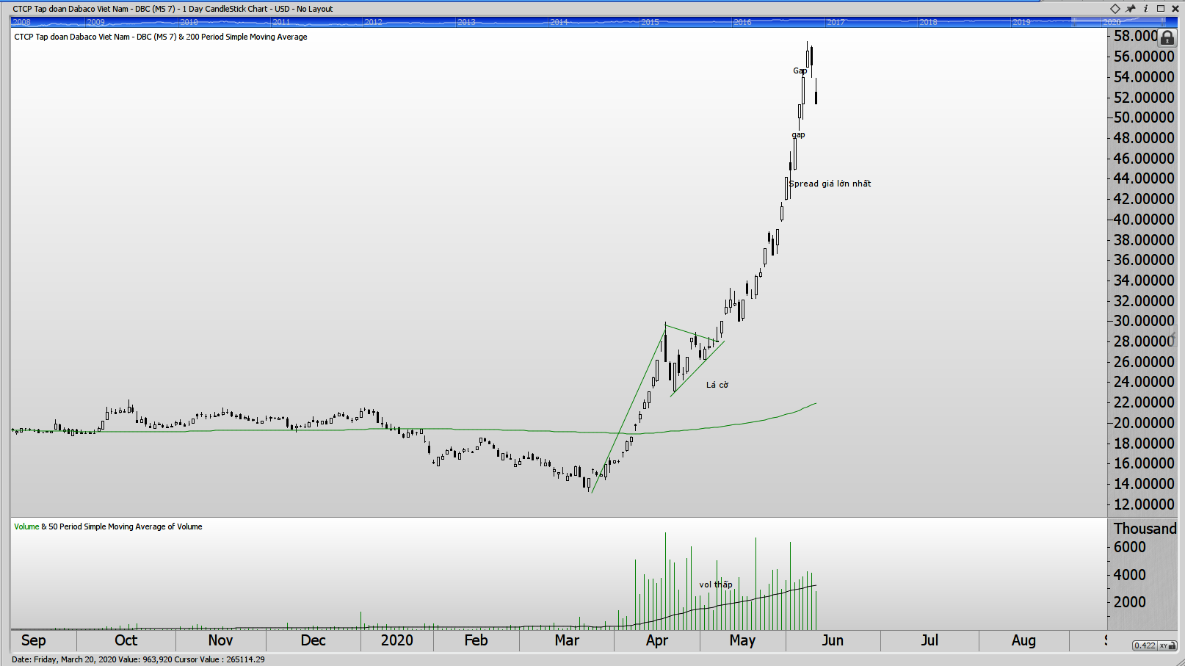
Task: Jump to 2012 in overview timeline
Action: pos(373,22)
